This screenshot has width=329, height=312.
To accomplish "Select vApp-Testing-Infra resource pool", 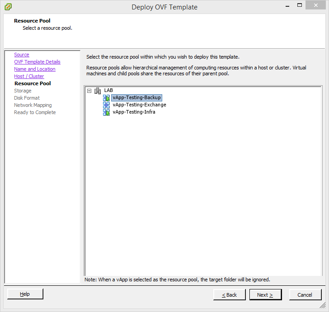I will point(134,112).
